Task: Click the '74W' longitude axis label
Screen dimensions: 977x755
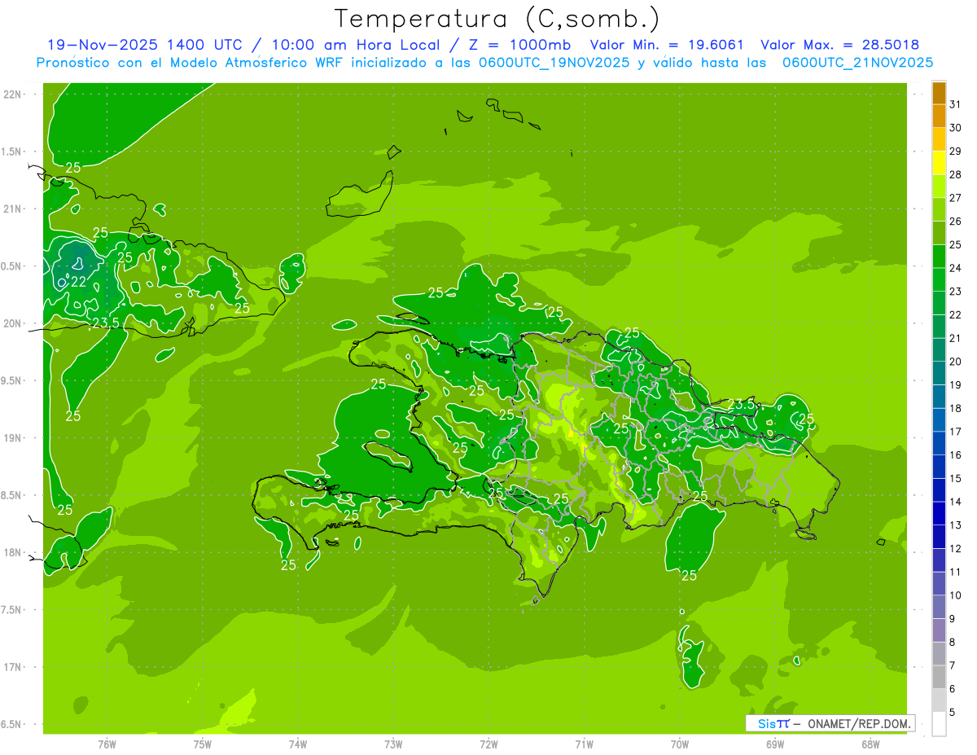Action: pos(298,744)
